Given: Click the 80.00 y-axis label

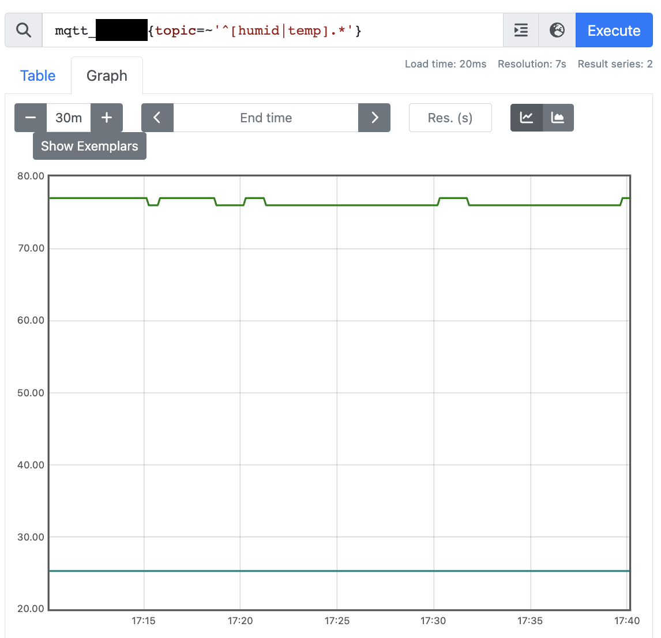Looking at the screenshot, I should click(x=31, y=177).
